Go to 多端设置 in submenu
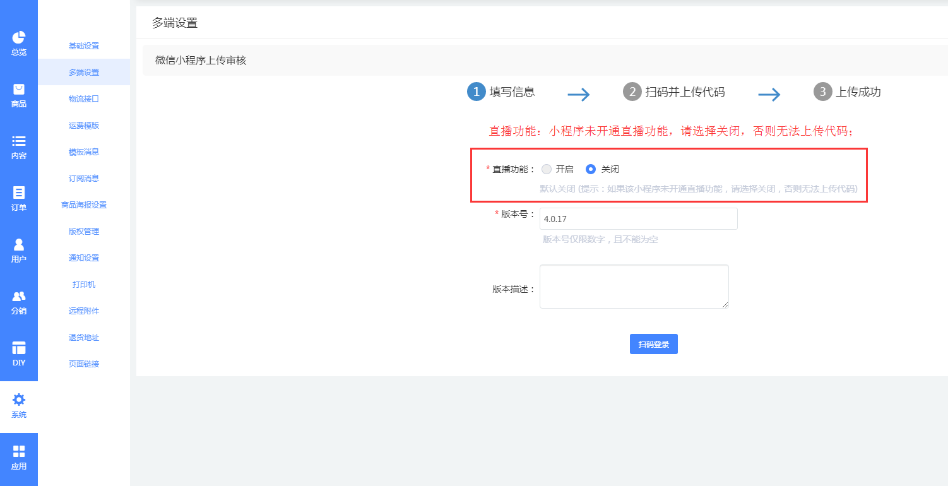 click(x=84, y=73)
